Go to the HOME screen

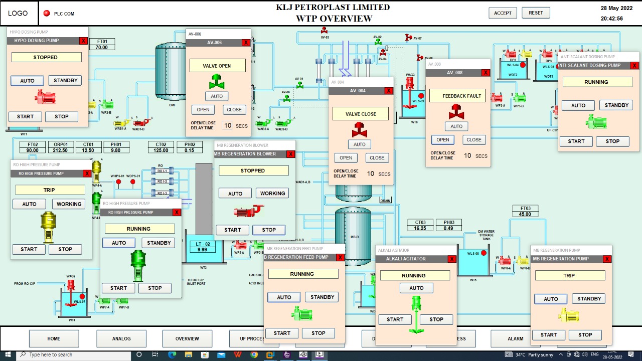(54, 338)
